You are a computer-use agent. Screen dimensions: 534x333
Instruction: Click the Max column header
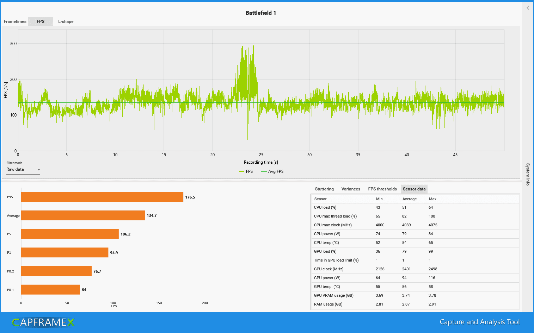pyautogui.click(x=432, y=199)
